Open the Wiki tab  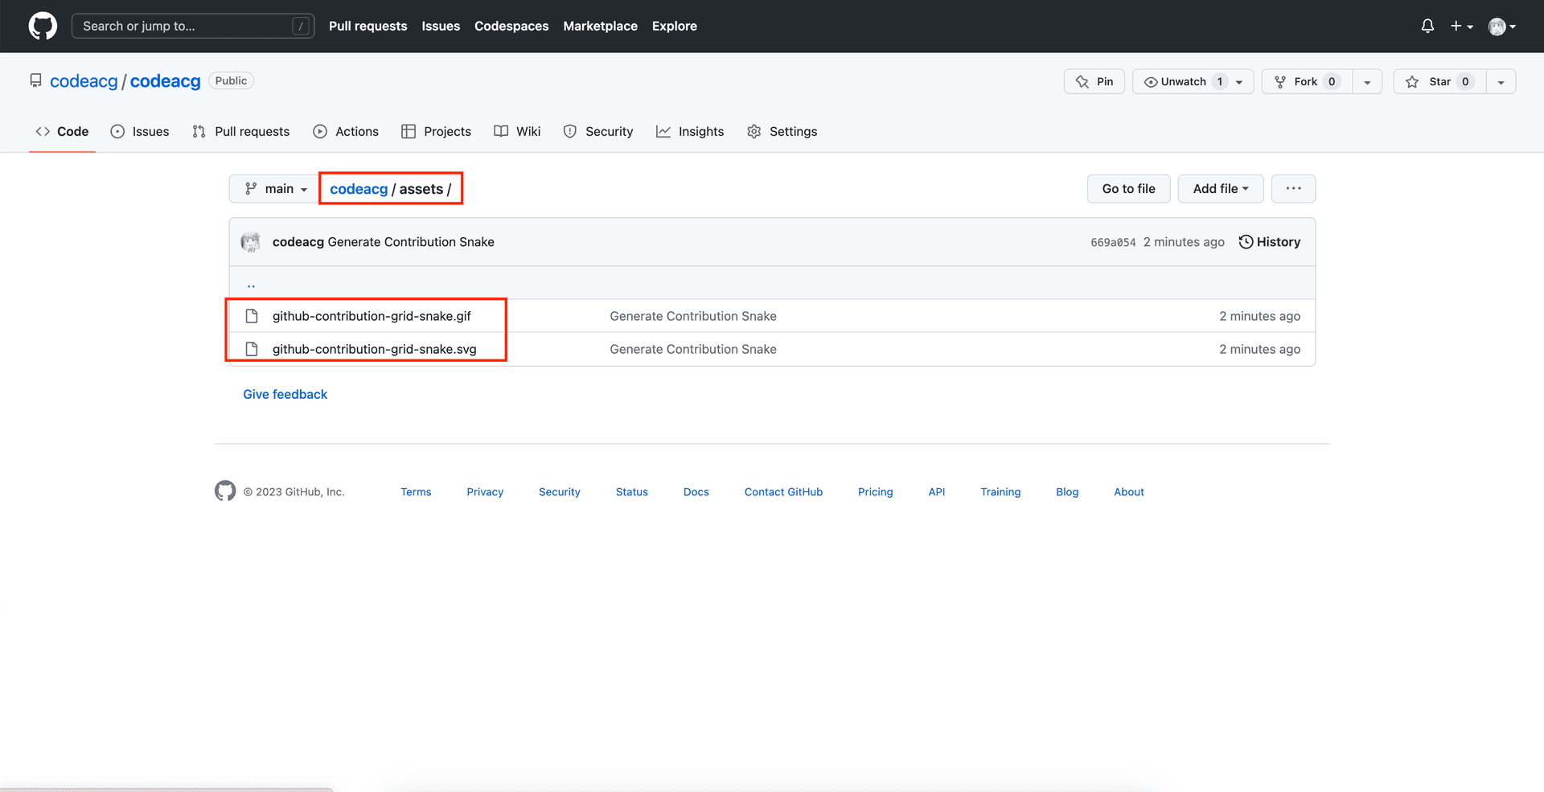tap(517, 131)
